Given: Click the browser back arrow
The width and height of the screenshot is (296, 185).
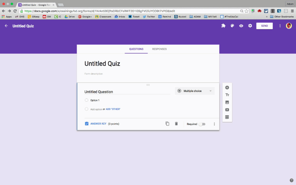Looking at the screenshot, I should coord(3,11).
